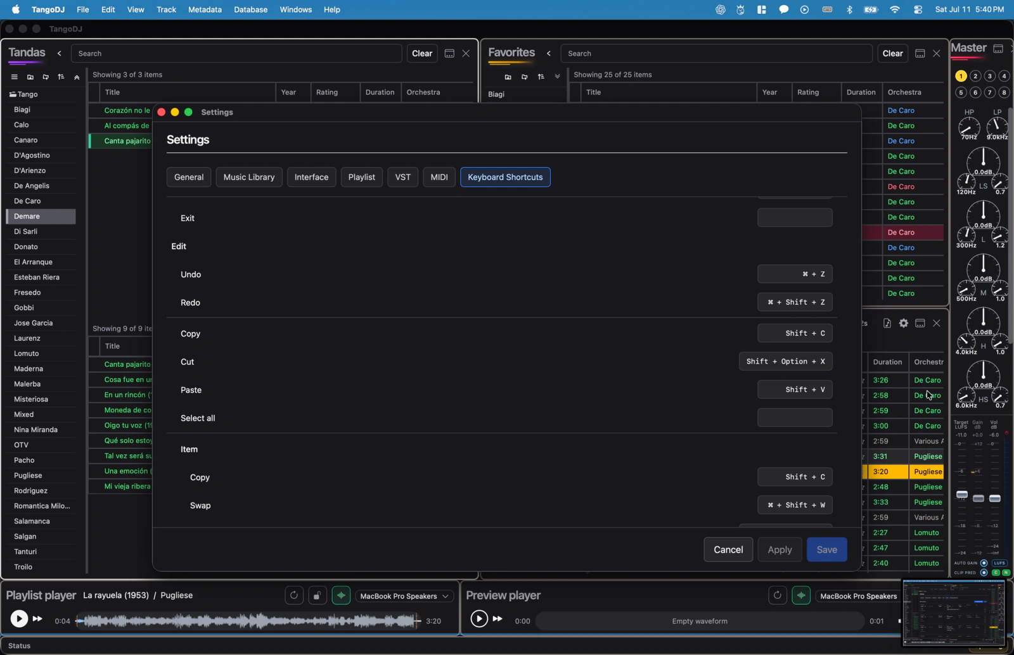Clear the Tandas search
This screenshot has width=1014, height=655.
(422, 53)
